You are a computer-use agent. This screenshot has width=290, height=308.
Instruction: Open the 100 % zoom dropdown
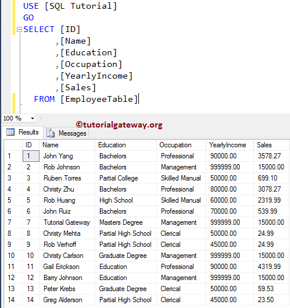[33, 118]
